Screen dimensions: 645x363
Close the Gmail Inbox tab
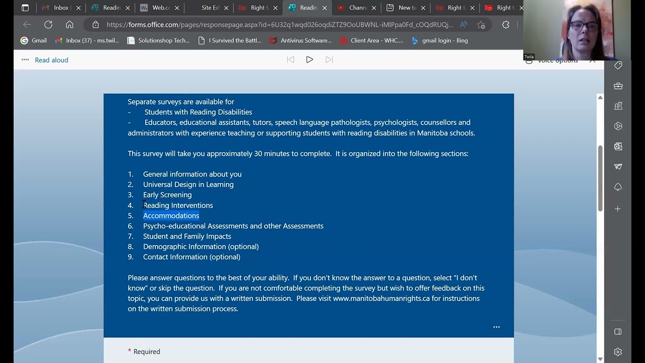click(x=78, y=8)
